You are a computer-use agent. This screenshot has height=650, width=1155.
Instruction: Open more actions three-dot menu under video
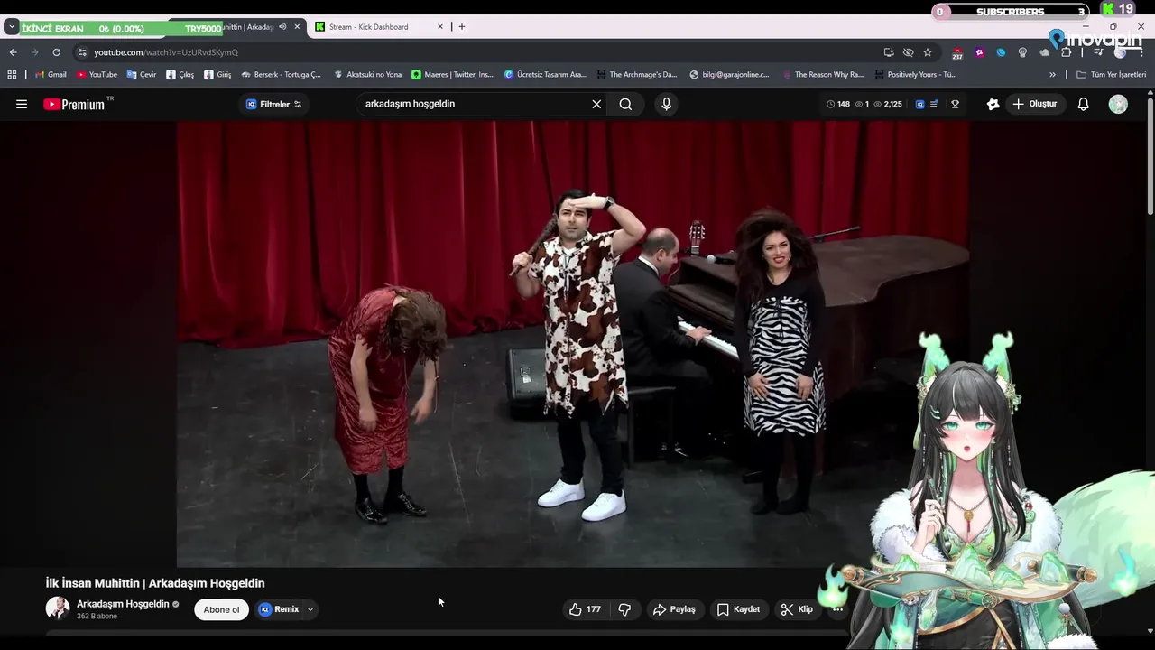pos(837,609)
